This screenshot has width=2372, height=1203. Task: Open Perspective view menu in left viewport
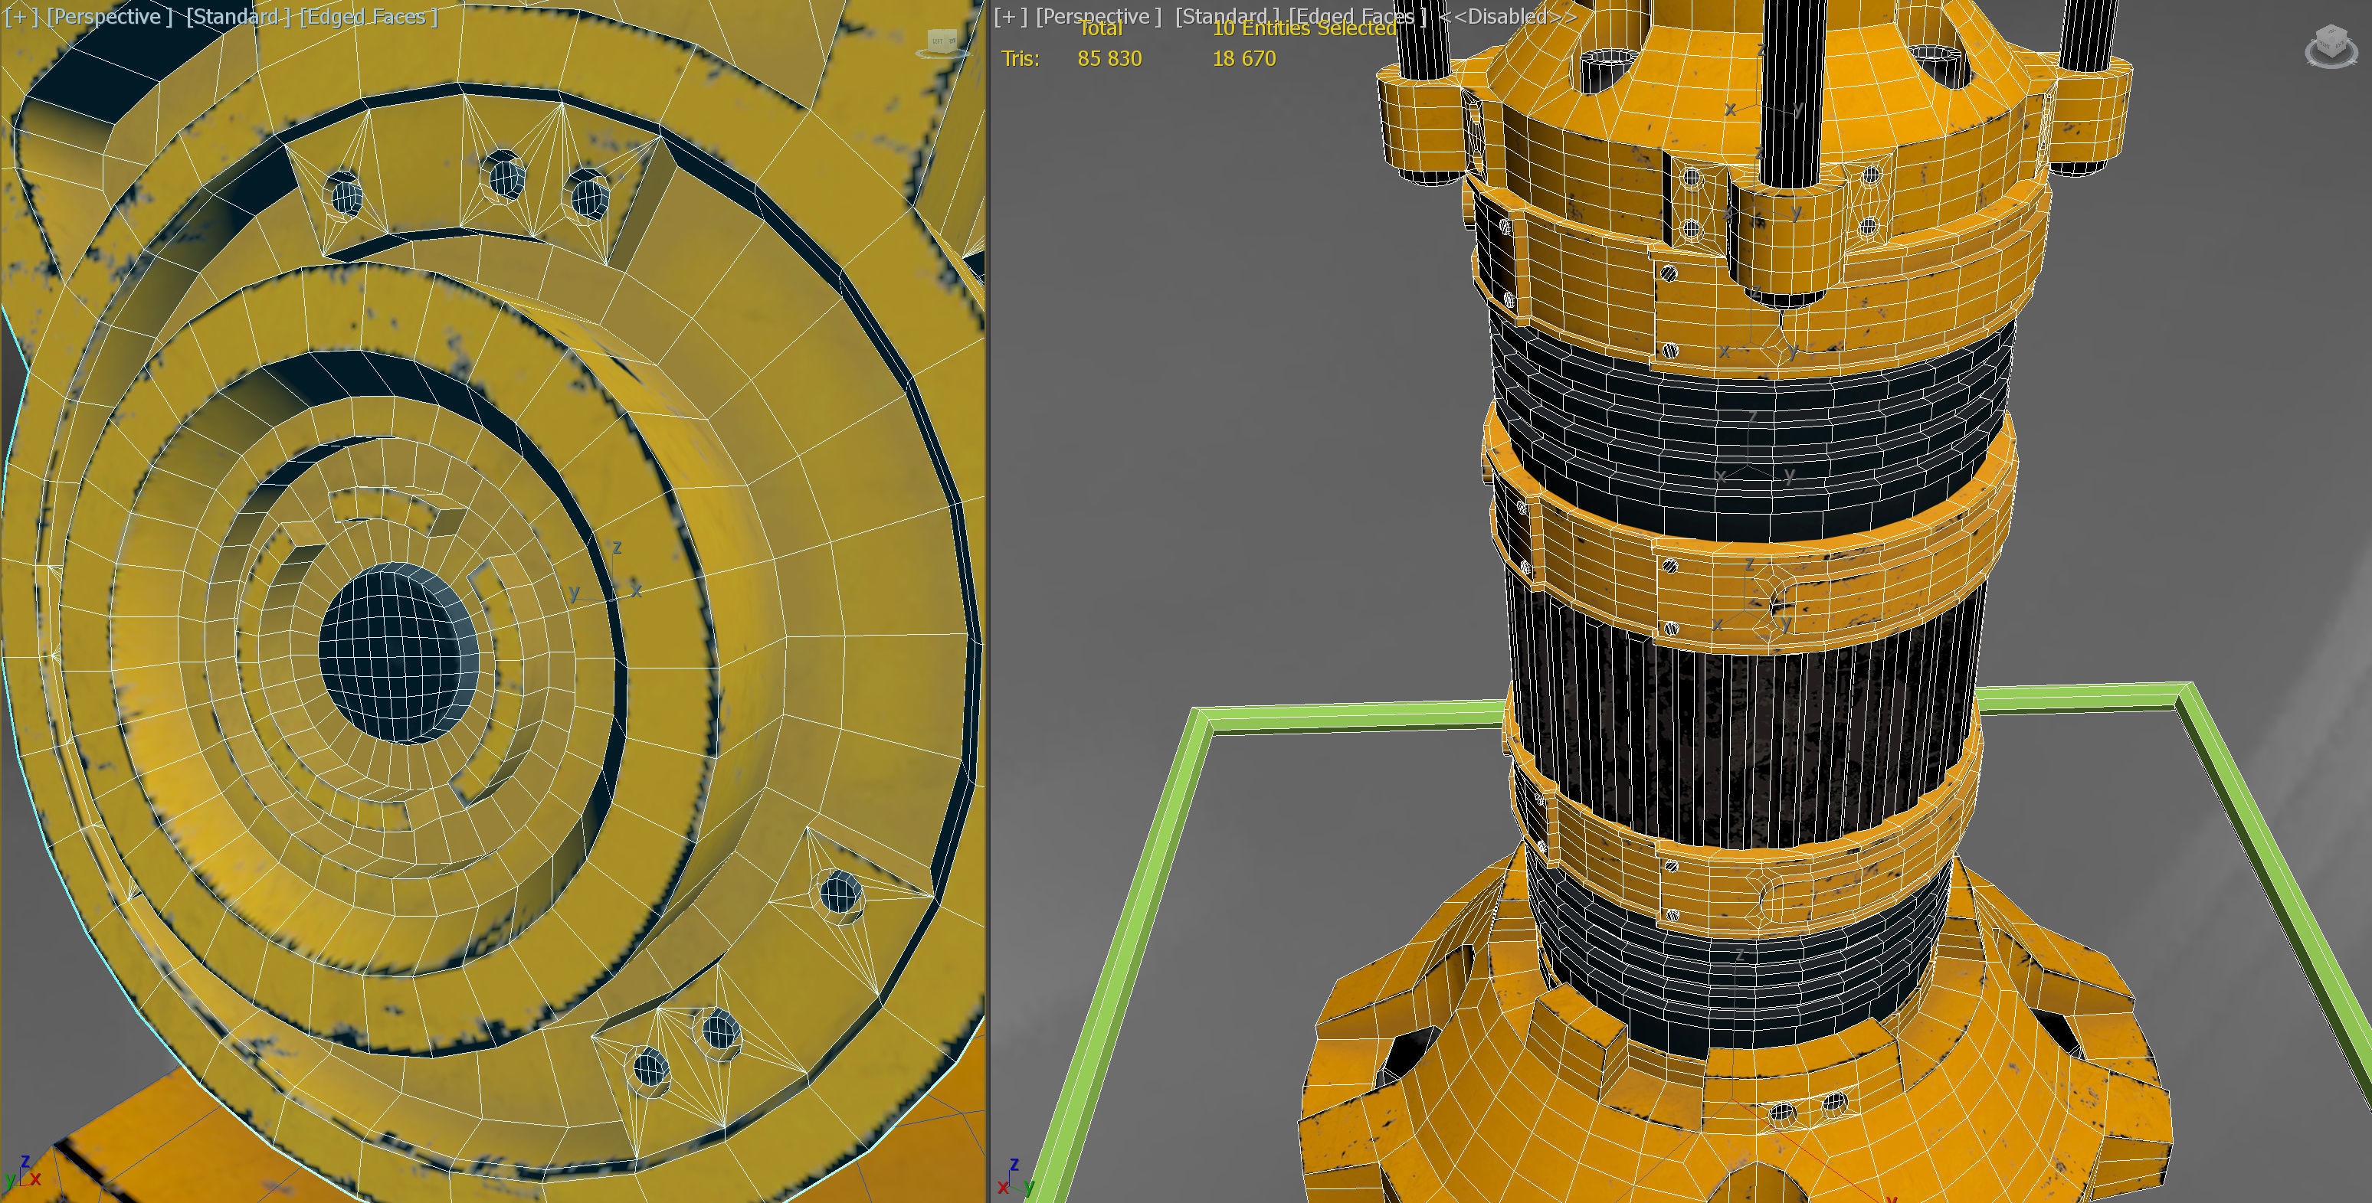pos(110,17)
